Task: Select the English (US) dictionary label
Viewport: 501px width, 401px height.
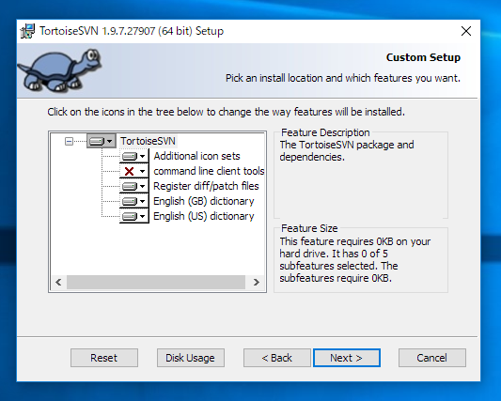Action: coord(204,216)
